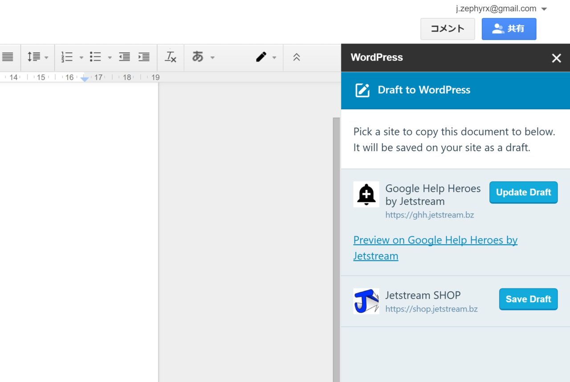The height and width of the screenshot is (382, 570).
Task: Close the WordPress sidebar panel
Action: (x=556, y=58)
